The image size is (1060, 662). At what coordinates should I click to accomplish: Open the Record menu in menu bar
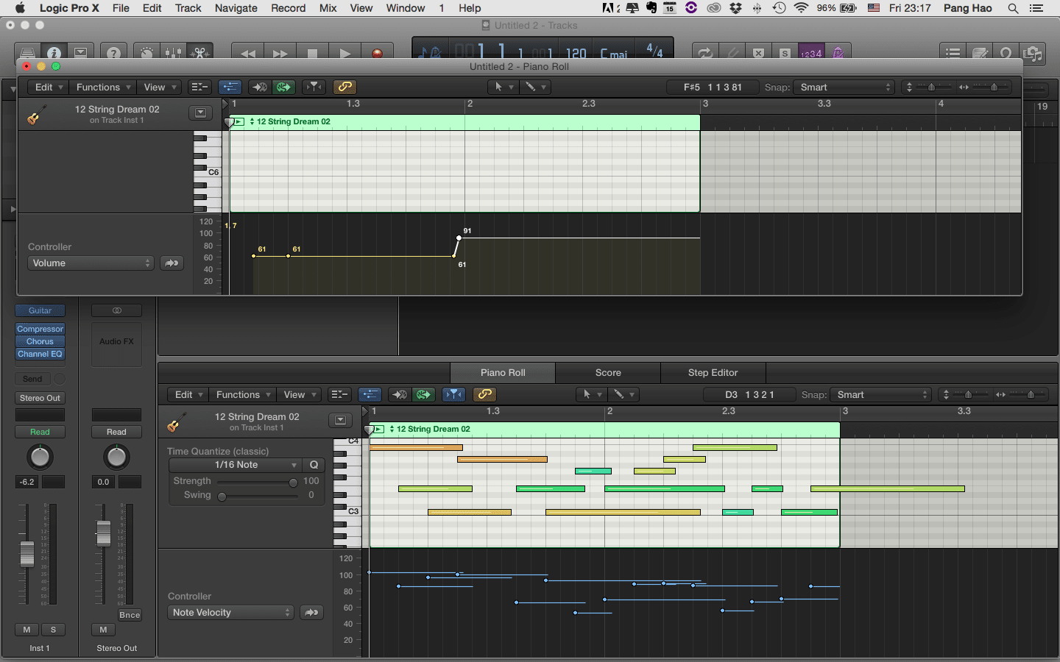coord(289,8)
